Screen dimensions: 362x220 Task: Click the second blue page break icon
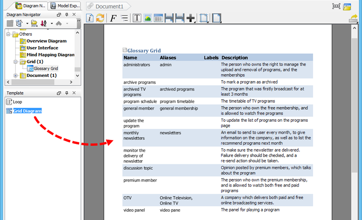tap(180, 18)
